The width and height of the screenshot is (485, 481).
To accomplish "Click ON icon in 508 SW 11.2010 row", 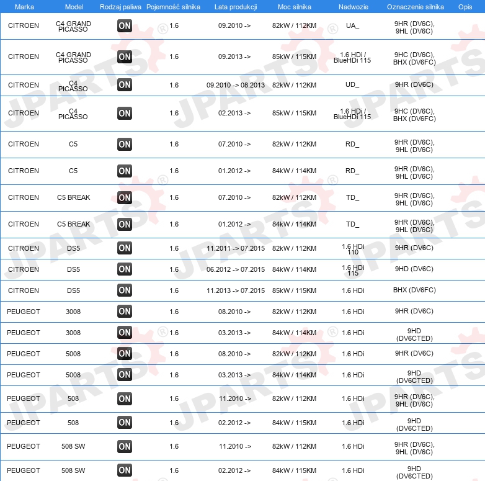I will pos(125,446).
